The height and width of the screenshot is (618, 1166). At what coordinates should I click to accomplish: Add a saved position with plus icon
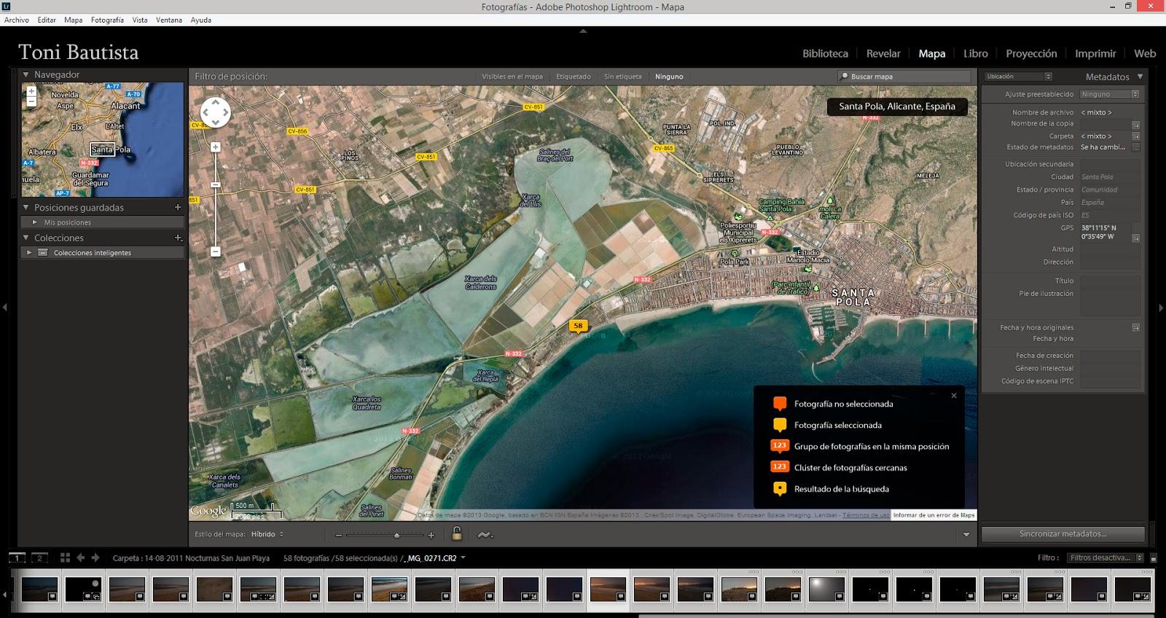(178, 208)
